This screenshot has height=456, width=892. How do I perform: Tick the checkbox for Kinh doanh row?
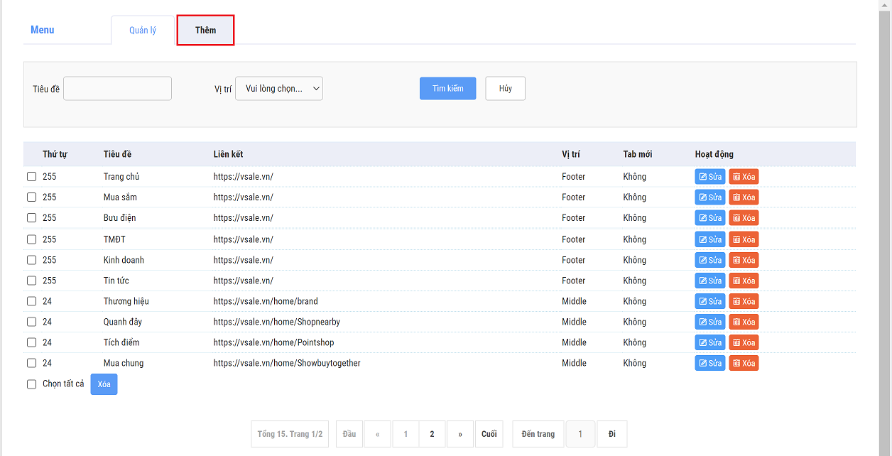31,260
